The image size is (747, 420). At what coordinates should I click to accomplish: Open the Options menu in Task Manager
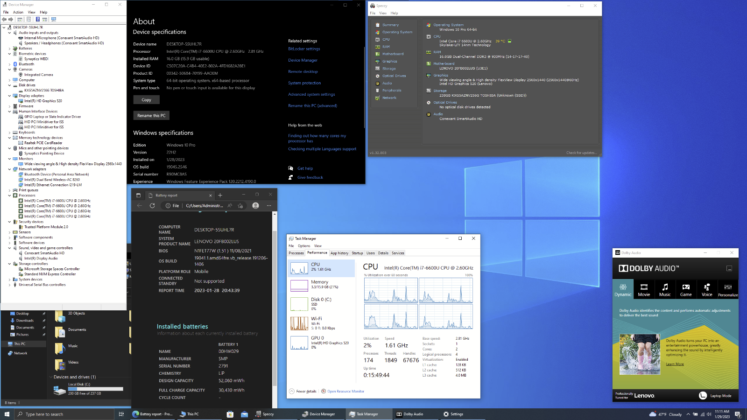pos(304,246)
